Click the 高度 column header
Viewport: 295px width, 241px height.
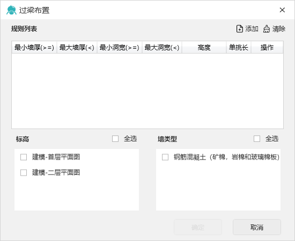[x=204, y=47]
